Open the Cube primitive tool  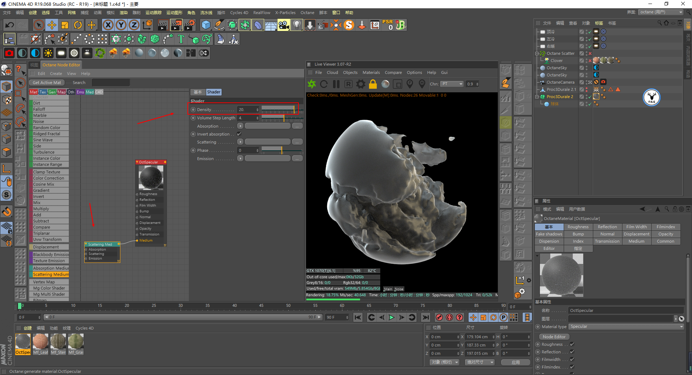click(x=206, y=25)
